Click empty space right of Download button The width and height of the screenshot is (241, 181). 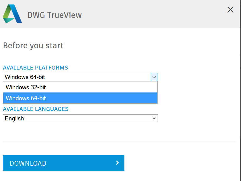click(181, 163)
